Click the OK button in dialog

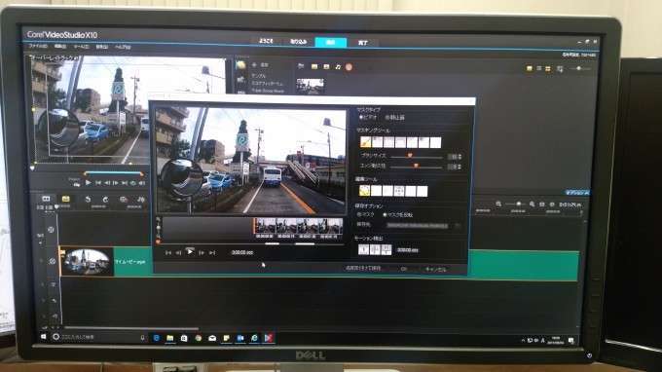point(404,269)
